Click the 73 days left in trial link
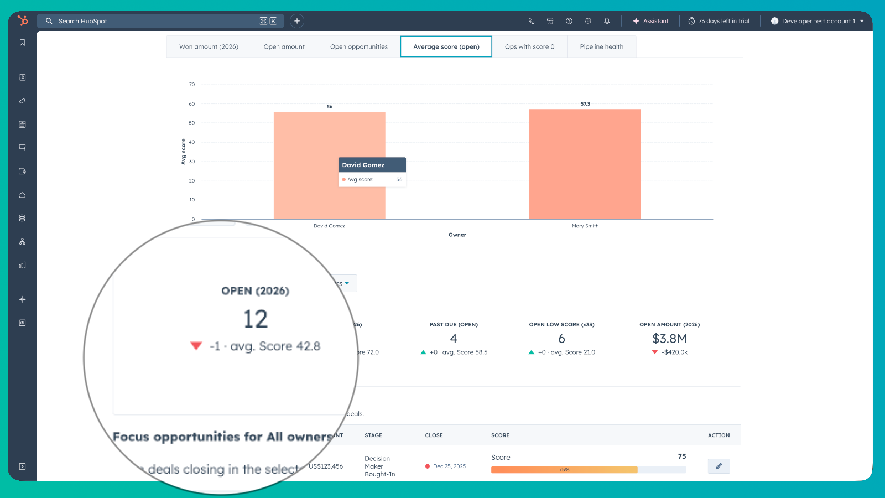This screenshot has width=885, height=498. (719, 21)
